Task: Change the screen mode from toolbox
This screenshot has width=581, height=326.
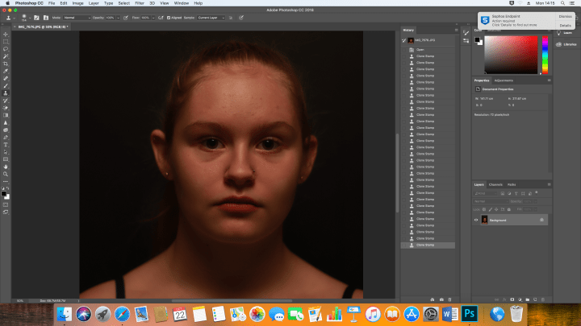Action: tap(6, 213)
